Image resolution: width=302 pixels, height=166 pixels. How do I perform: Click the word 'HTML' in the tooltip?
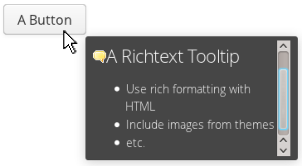click(x=140, y=106)
